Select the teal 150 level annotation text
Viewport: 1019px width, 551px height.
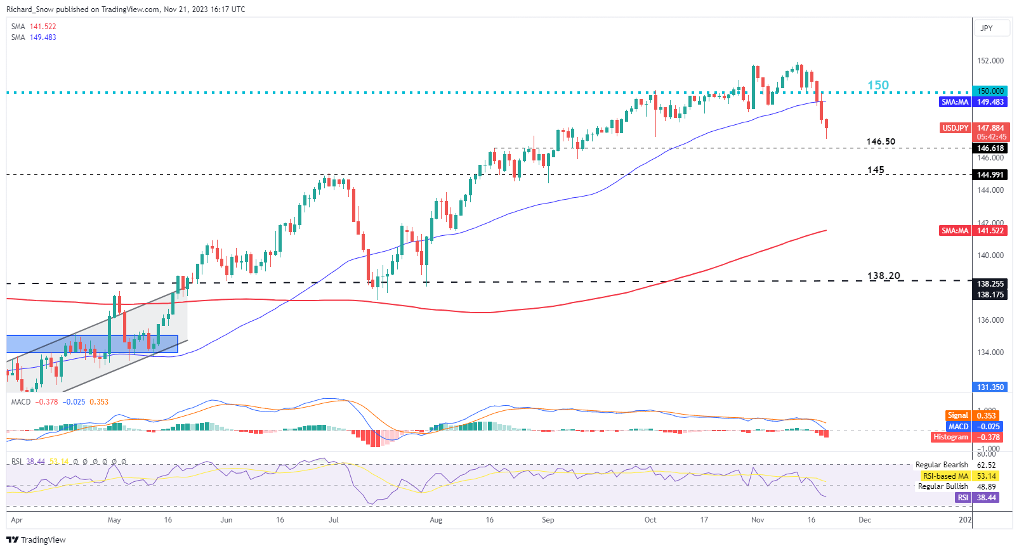click(878, 85)
